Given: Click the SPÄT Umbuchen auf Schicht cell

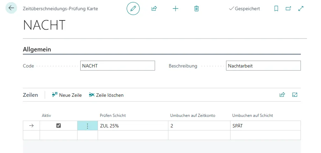Looking at the screenshot, I should 266,126.
